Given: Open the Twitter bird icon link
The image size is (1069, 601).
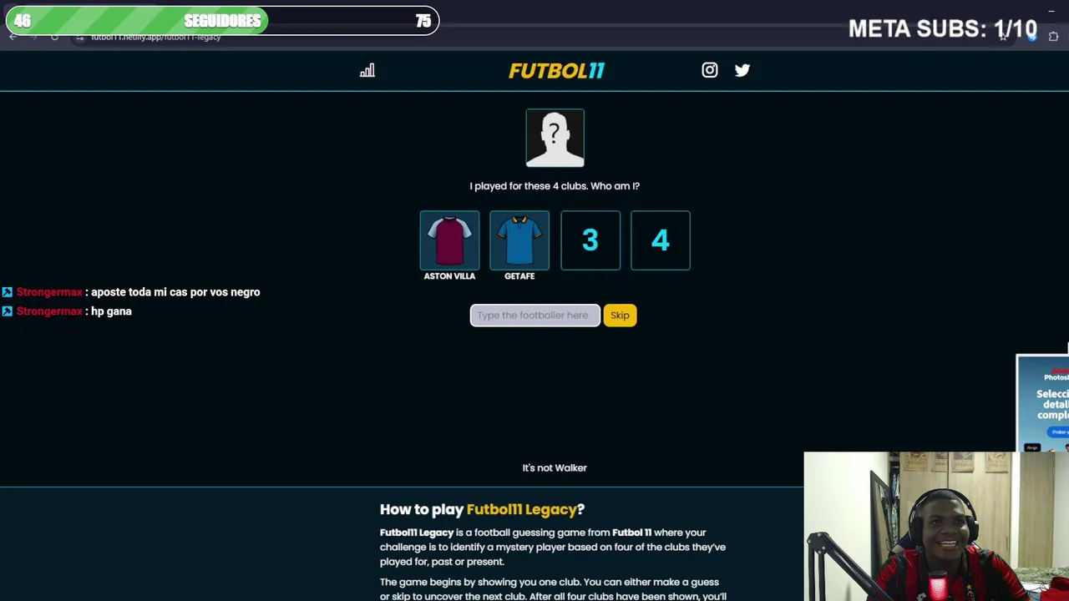Looking at the screenshot, I should tap(742, 70).
